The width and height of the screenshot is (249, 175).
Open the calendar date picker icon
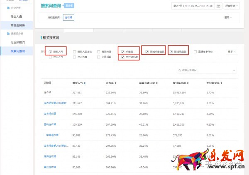(218, 6)
